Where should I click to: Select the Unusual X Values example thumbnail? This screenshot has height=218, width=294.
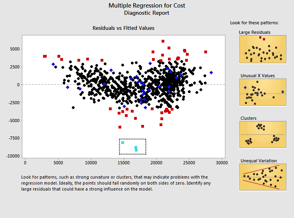point(263,92)
